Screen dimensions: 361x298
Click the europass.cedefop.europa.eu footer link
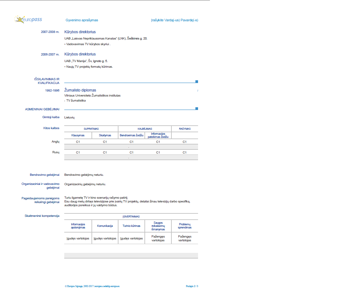coord(107,286)
